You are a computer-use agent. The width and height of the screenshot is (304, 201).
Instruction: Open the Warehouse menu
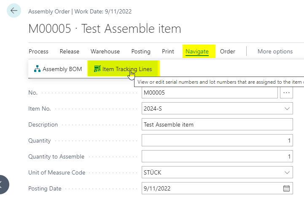coord(105,51)
